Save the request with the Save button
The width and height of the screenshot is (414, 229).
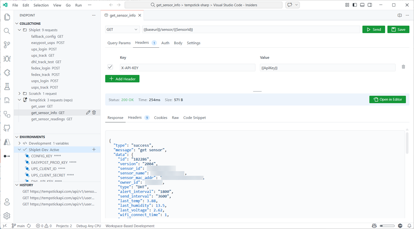[x=398, y=29]
